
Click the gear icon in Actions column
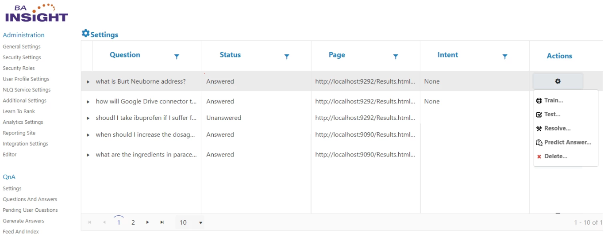[x=558, y=81]
